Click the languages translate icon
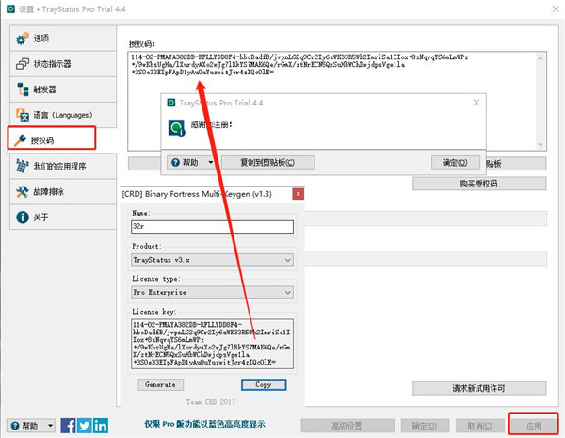 click(x=22, y=115)
